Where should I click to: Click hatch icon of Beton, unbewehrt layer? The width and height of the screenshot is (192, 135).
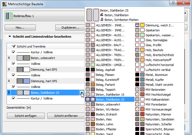20,58
